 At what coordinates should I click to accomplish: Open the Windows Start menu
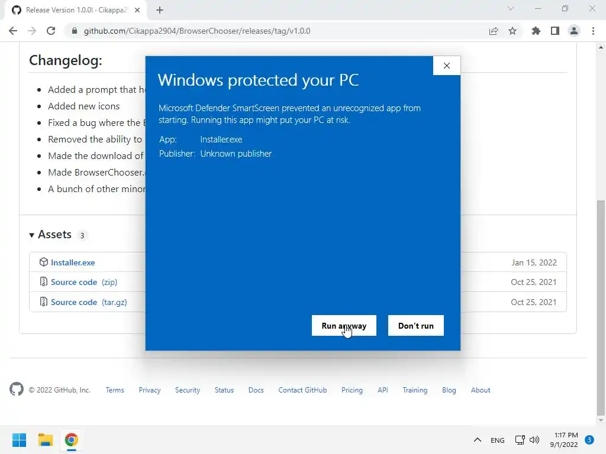coord(20,440)
